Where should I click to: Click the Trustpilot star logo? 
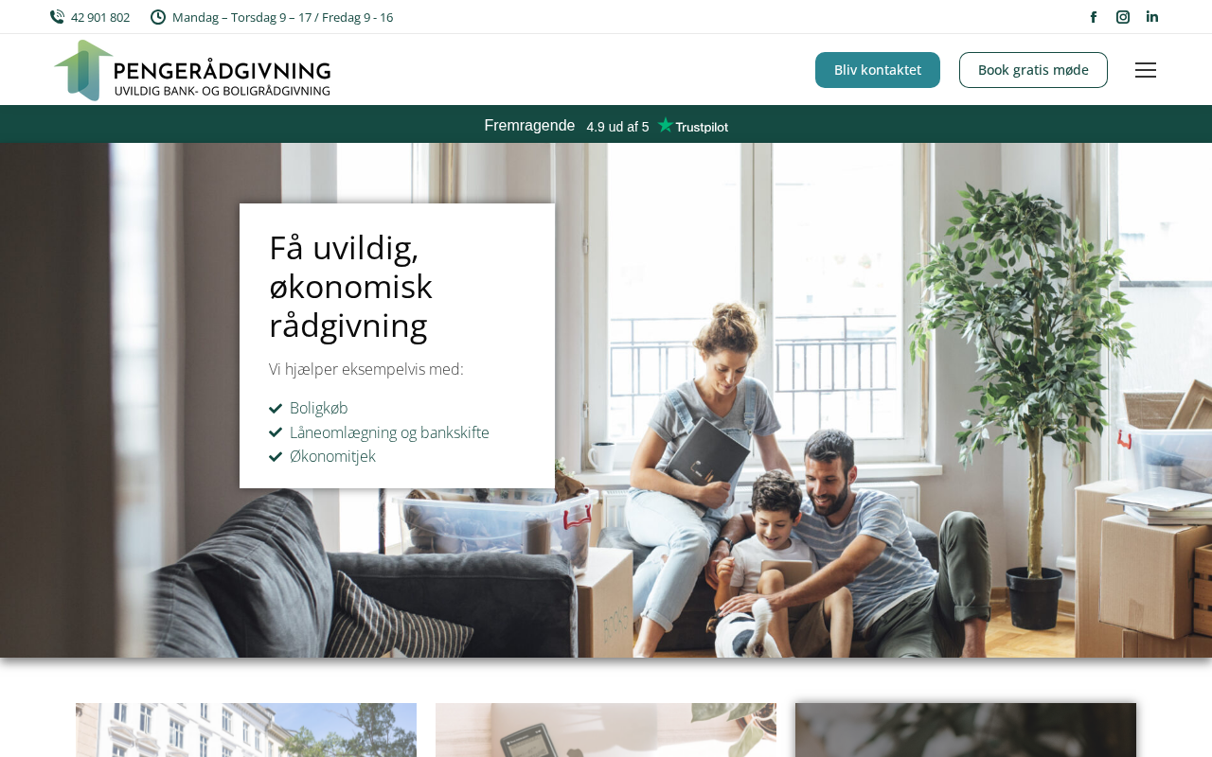tap(693, 125)
